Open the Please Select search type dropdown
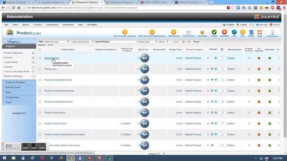Viewport: 287px width, 161px height. point(148,42)
